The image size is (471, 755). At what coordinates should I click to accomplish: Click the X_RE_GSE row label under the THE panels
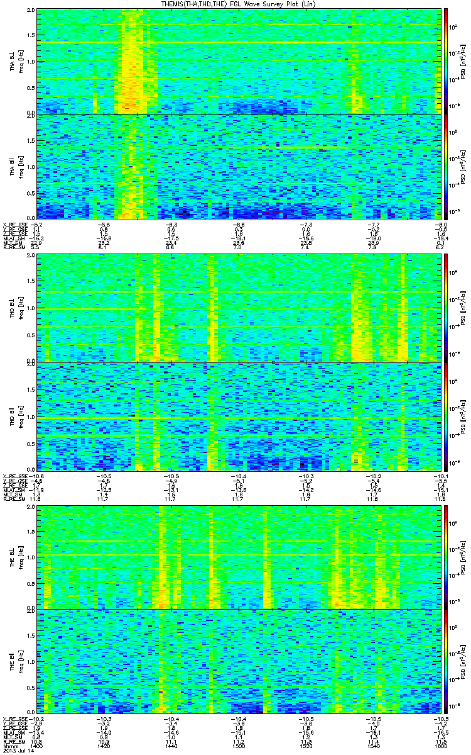[14, 719]
